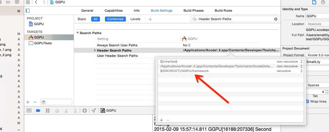Choose the GGPU process in debug bar
Viewport: 329px width, 132px height.
pos(108,111)
